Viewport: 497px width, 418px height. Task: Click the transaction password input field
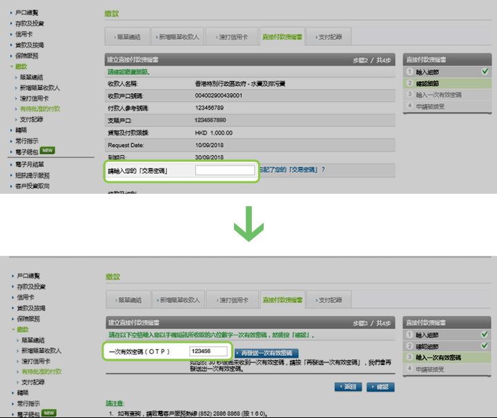click(x=225, y=170)
